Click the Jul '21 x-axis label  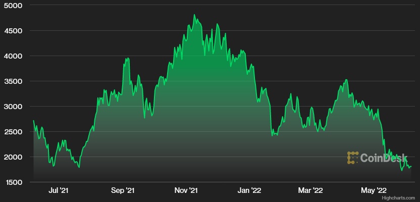pos(59,190)
